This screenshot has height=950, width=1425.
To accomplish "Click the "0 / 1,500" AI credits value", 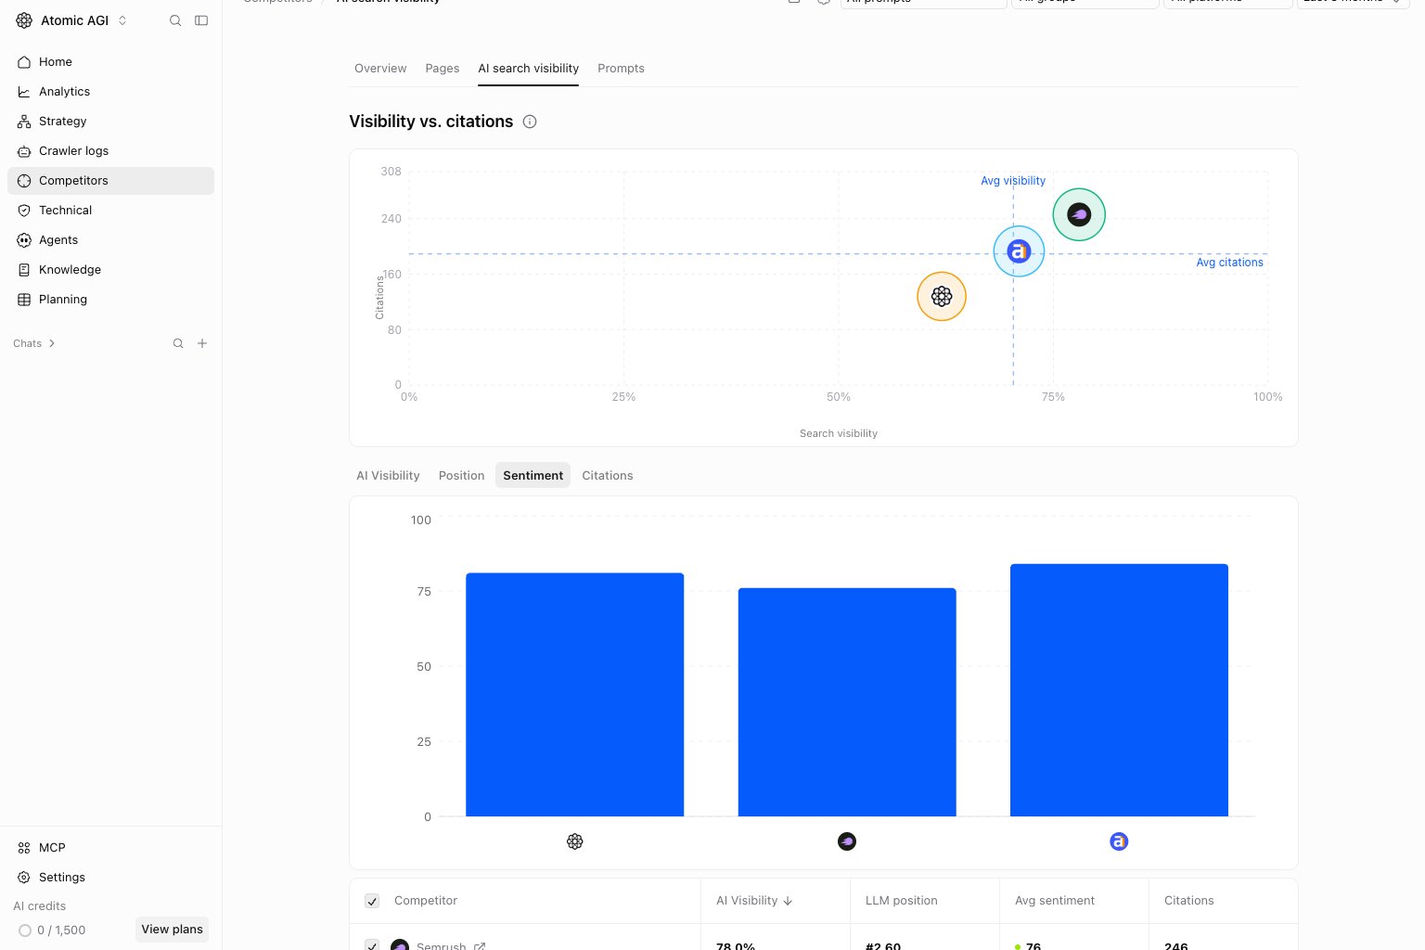I will [x=61, y=931].
